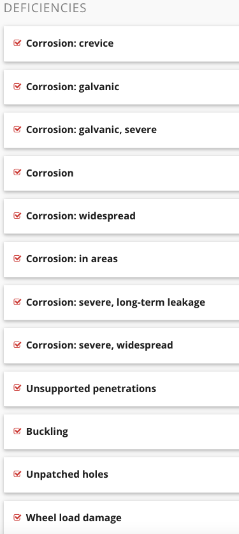The height and width of the screenshot is (534, 239).
Task: Toggle the Corrosion: crevice checkbox
Action: [17, 43]
